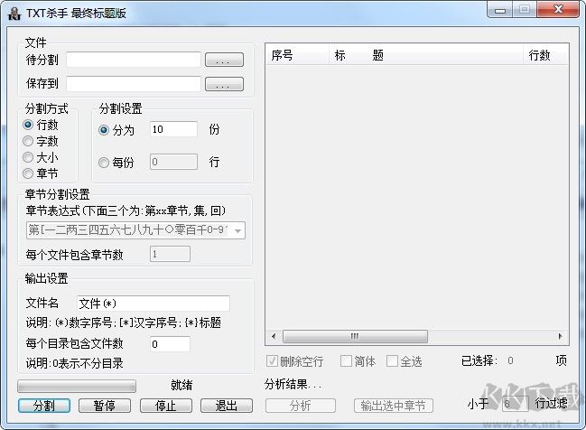Click the 分割 button
The image size is (586, 430).
tap(44, 406)
